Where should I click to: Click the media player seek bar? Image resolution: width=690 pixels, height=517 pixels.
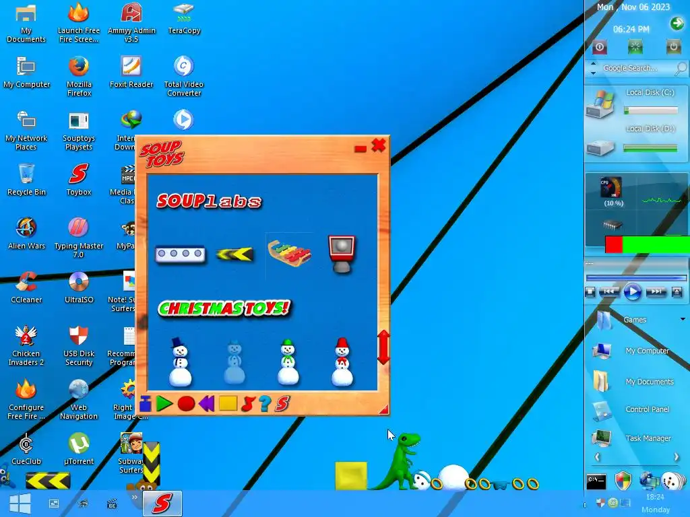tap(636, 278)
